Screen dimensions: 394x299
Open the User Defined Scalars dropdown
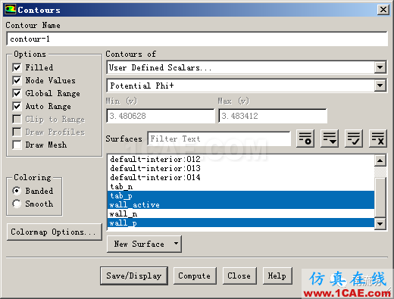(380, 67)
